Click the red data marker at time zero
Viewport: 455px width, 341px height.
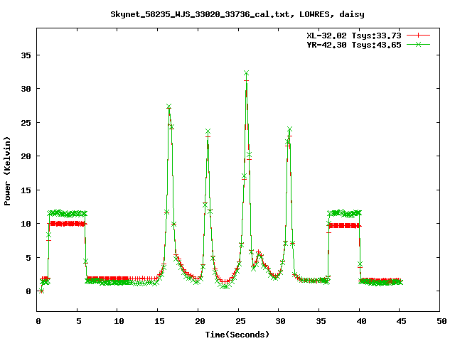tap(41, 291)
